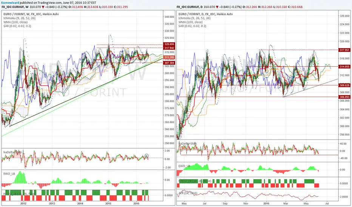Click the EWO_LB label under the daily chart

184,166
